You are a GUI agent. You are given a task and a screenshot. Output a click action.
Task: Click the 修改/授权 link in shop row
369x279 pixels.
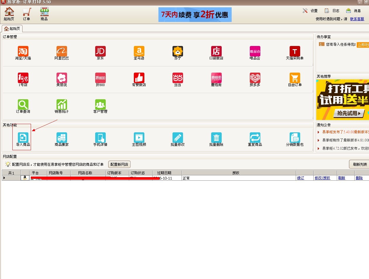click(322, 178)
